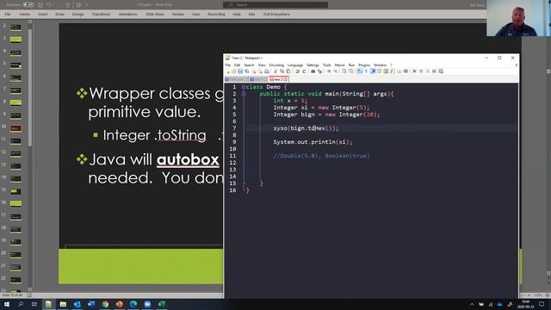Show hidden tray icons chevron in taskbar
Image resolution: width=551 pixels, height=310 pixels.
(x=472, y=304)
